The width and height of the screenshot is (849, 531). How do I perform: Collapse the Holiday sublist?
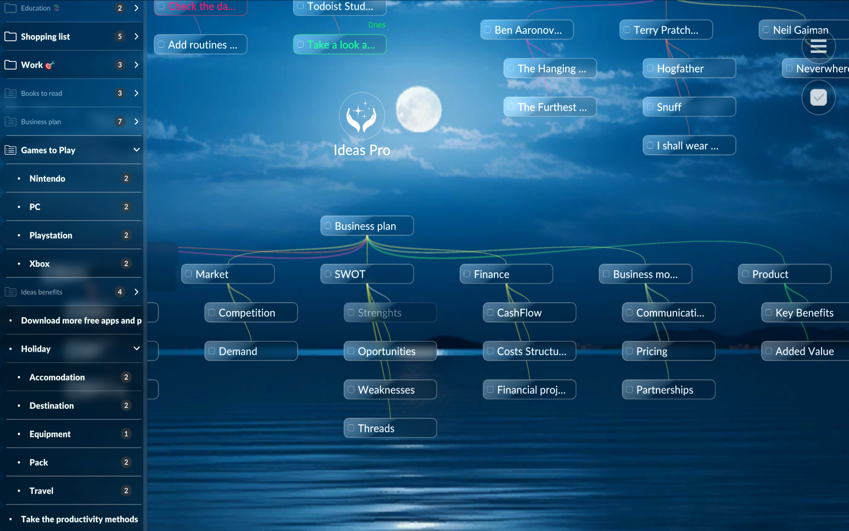[136, 349]
